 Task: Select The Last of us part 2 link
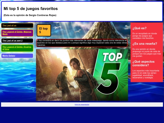click(x=12, y=41)
